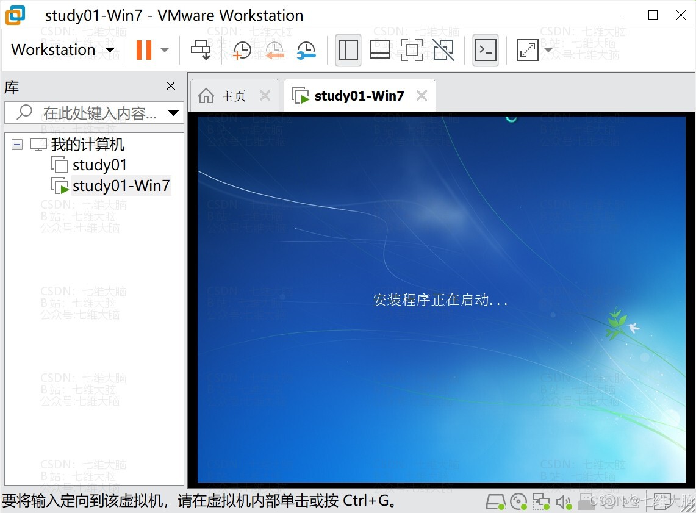696x513 pixels.
Task: Open the snapshot manager
Action: pos(306,49)
